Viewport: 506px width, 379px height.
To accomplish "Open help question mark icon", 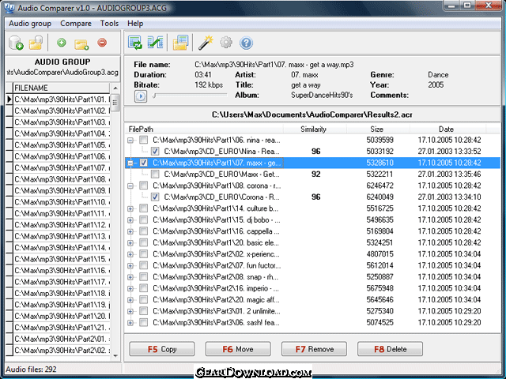I will coord(246,43).
